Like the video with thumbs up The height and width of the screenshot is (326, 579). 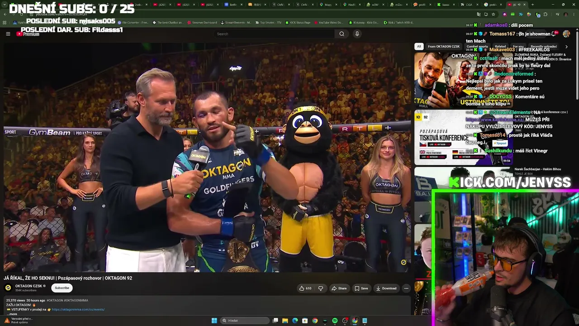pyautogui.click(x=305, y=288)
